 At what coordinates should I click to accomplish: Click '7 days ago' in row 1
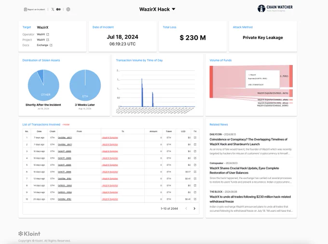tap(39, 137)
